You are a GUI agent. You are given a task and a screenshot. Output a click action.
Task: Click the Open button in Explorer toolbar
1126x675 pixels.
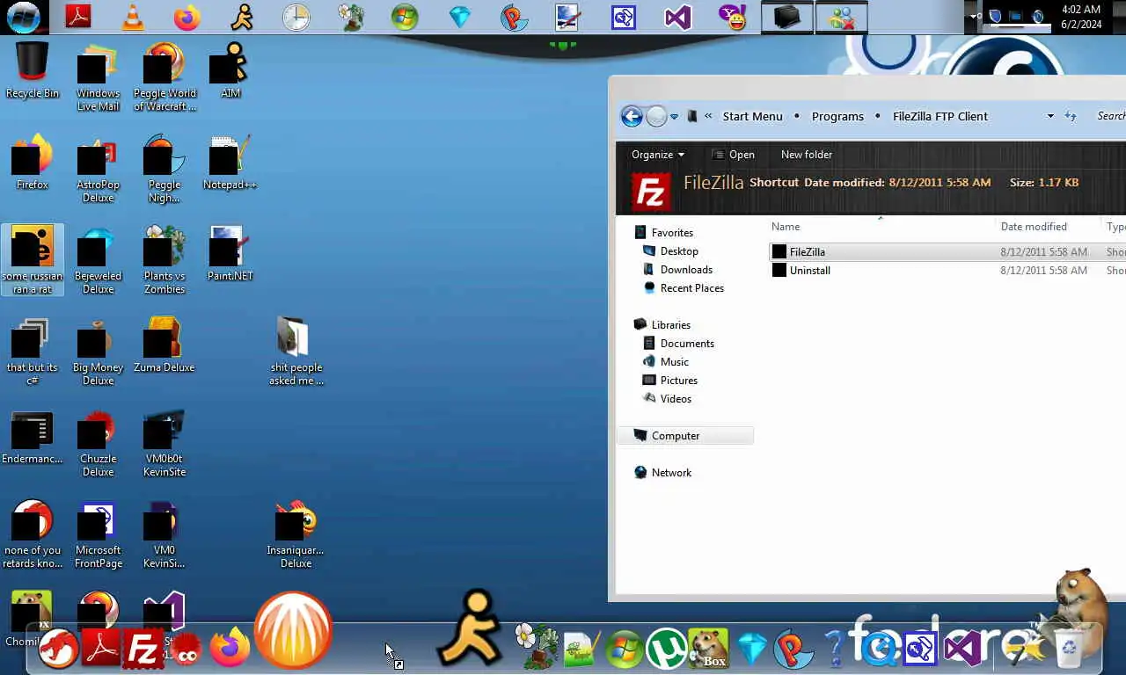pyautogui.click(x=733, y=155)
